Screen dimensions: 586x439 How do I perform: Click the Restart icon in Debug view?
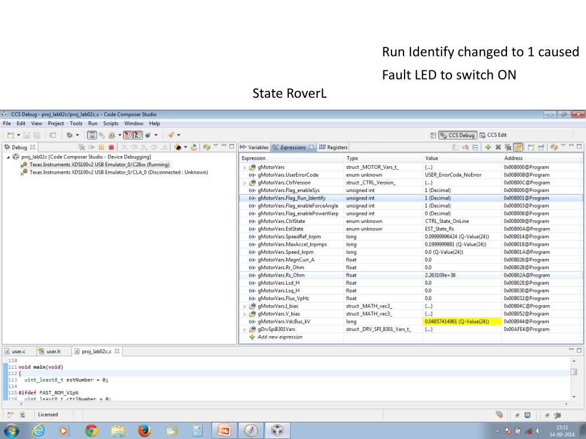point(193,147)
